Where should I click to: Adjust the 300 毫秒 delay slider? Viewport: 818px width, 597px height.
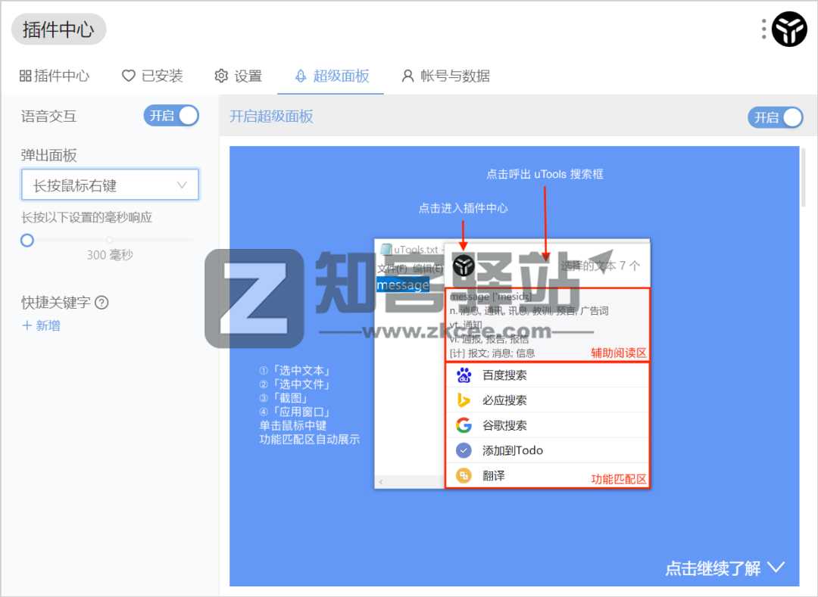point(27,240)
